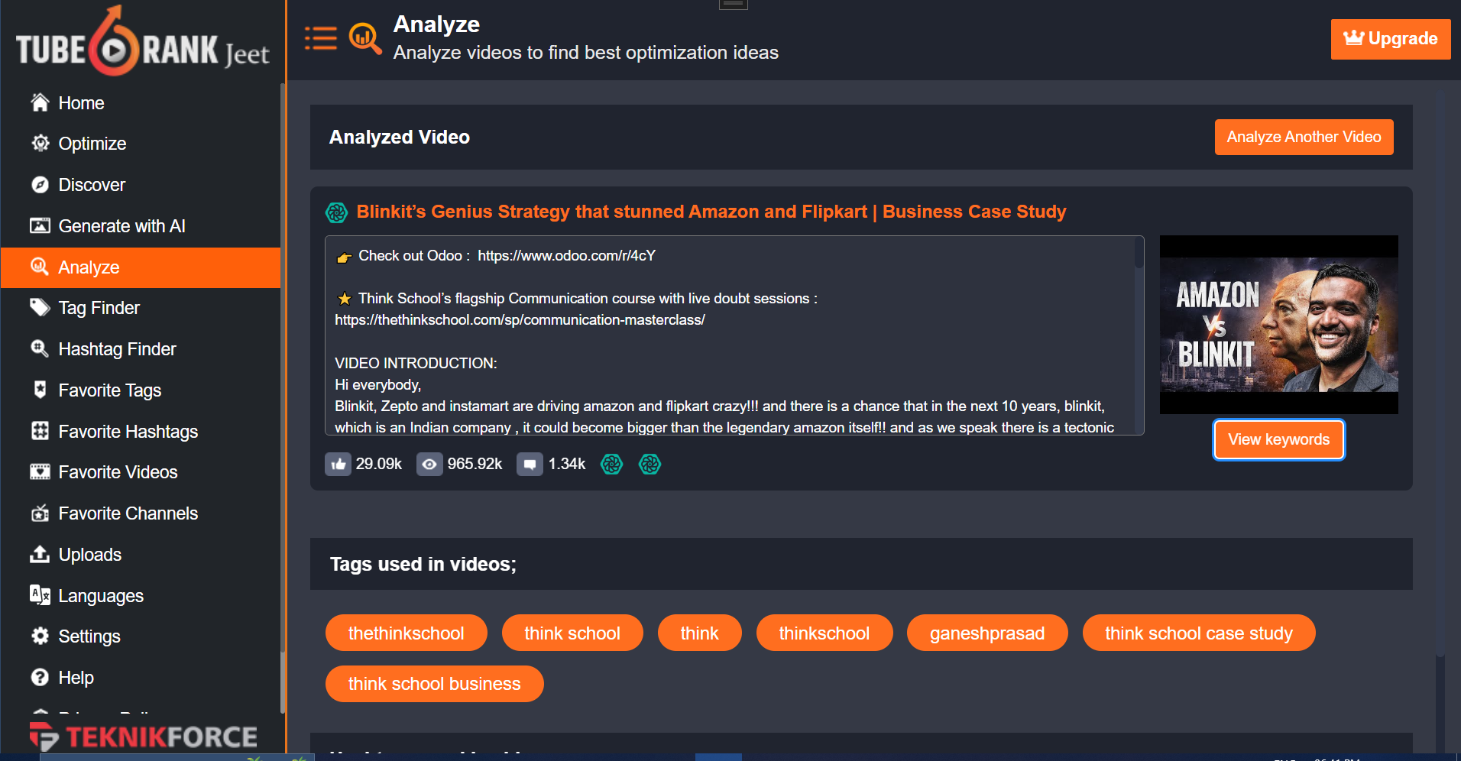Open the Amazon vs Blinkit video thumbnail

point(1278,325)
